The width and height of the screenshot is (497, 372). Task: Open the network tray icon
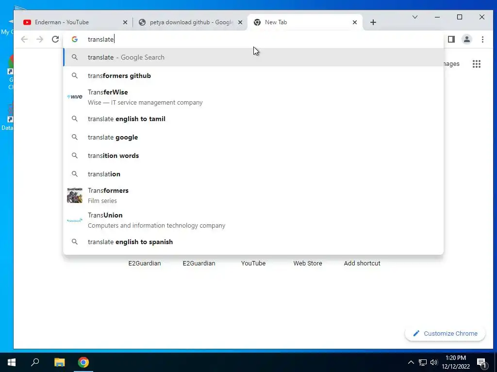coord(423,362)
